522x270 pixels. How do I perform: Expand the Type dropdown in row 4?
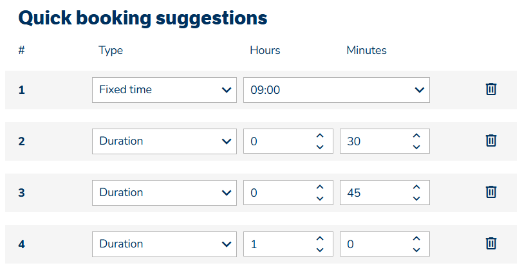[165, 244]
